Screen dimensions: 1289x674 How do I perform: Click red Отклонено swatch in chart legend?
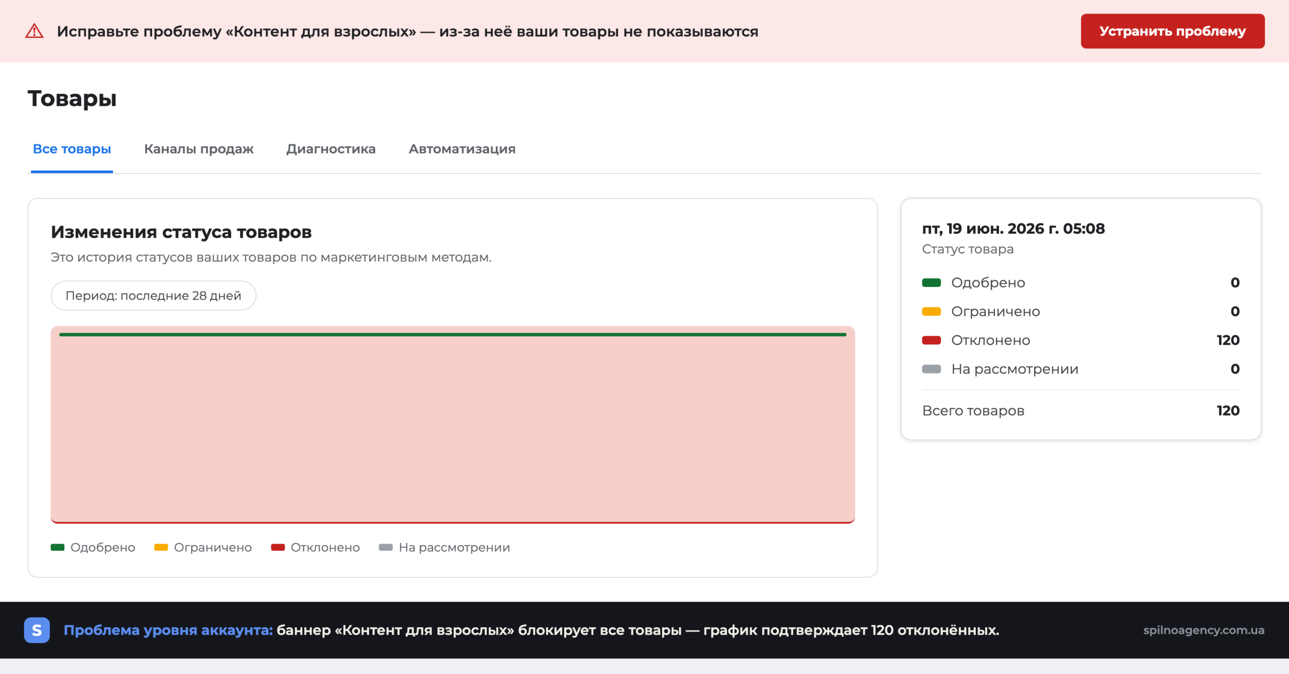tap(277, 547)
